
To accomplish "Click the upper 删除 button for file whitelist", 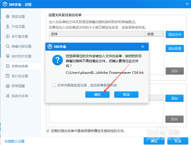I will (175, 71).
